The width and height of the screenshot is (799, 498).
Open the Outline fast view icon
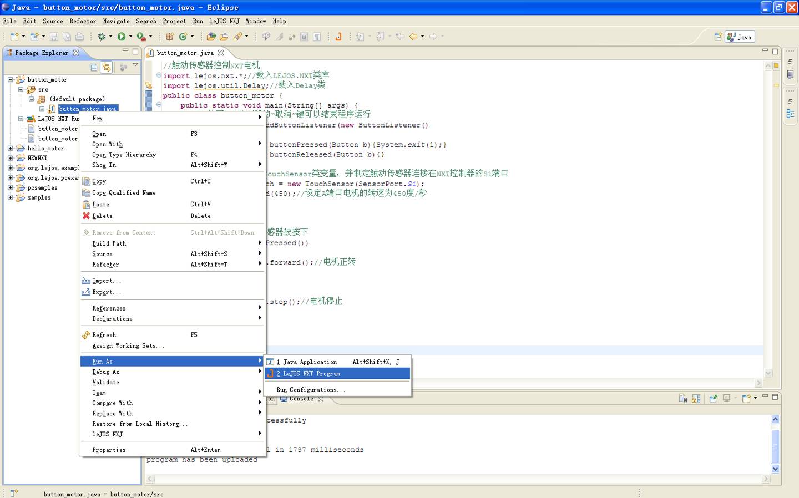pyautogui.click(x=790, y=114)
